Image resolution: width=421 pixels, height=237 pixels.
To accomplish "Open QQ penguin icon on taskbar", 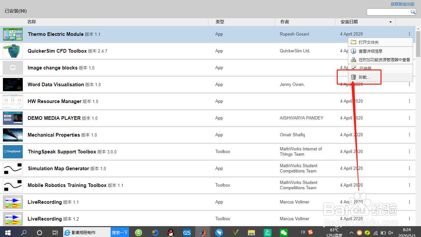I will pyautogui.click(x=171, y=232).
